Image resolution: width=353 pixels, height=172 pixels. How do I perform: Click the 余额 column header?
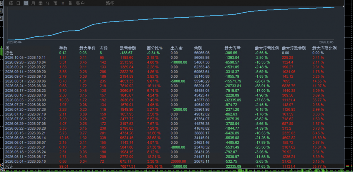198,48
